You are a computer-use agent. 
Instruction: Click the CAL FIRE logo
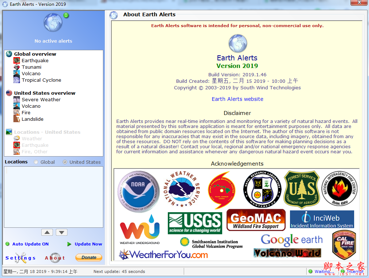pos(344,244)
